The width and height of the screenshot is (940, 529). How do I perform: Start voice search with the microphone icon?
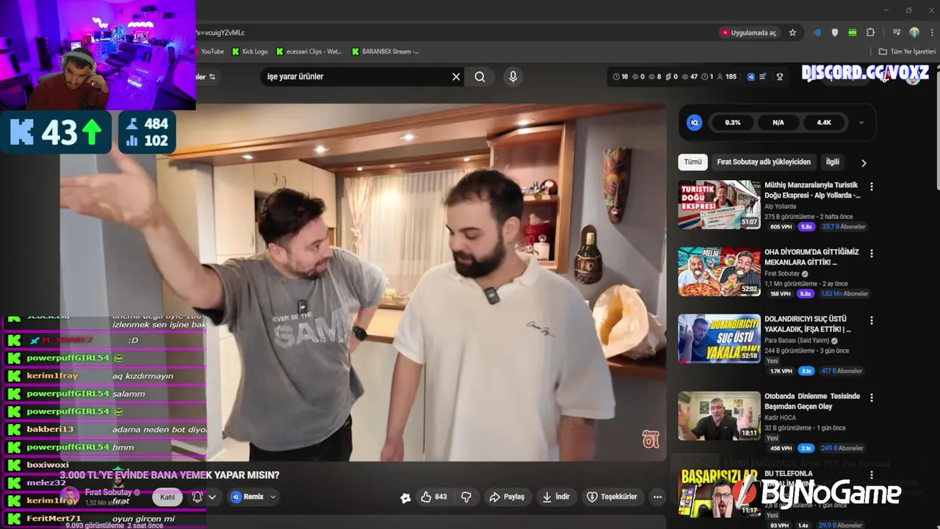(x=513, y=76)
